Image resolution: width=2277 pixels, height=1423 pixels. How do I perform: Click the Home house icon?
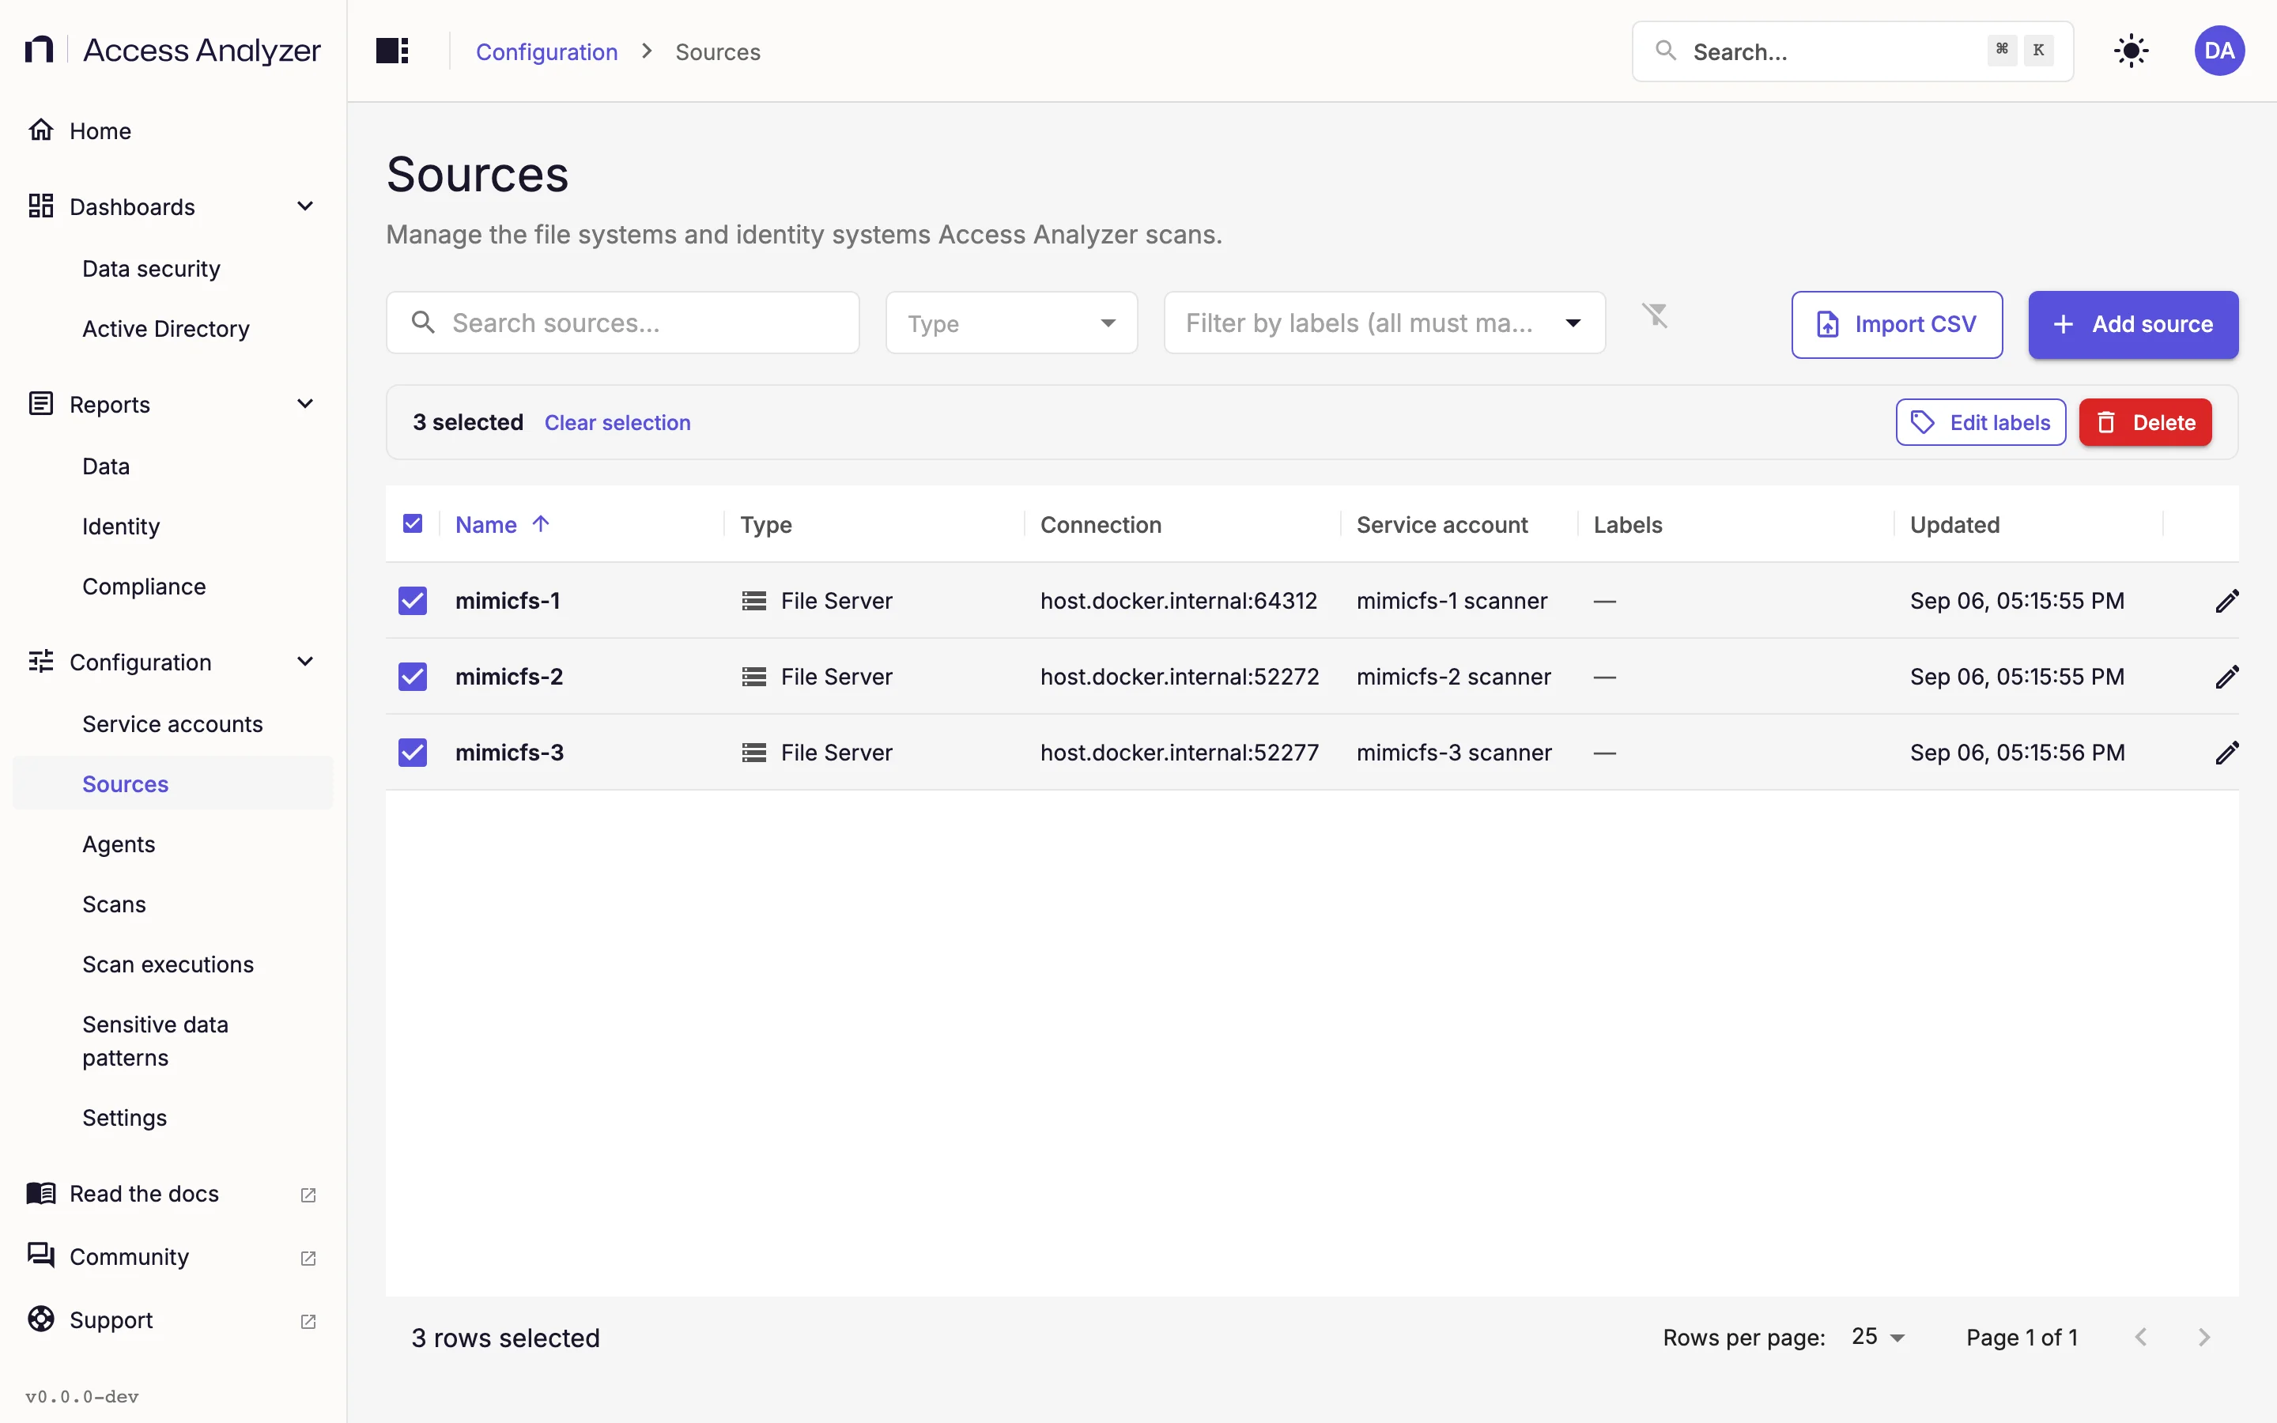40,130
